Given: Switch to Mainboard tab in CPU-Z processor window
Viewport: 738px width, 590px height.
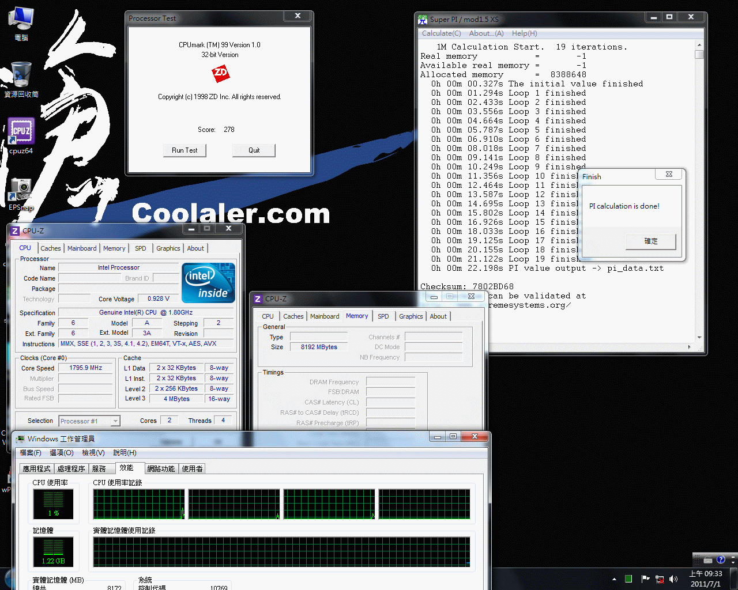Looking at the screenshot, I should 82,248.
